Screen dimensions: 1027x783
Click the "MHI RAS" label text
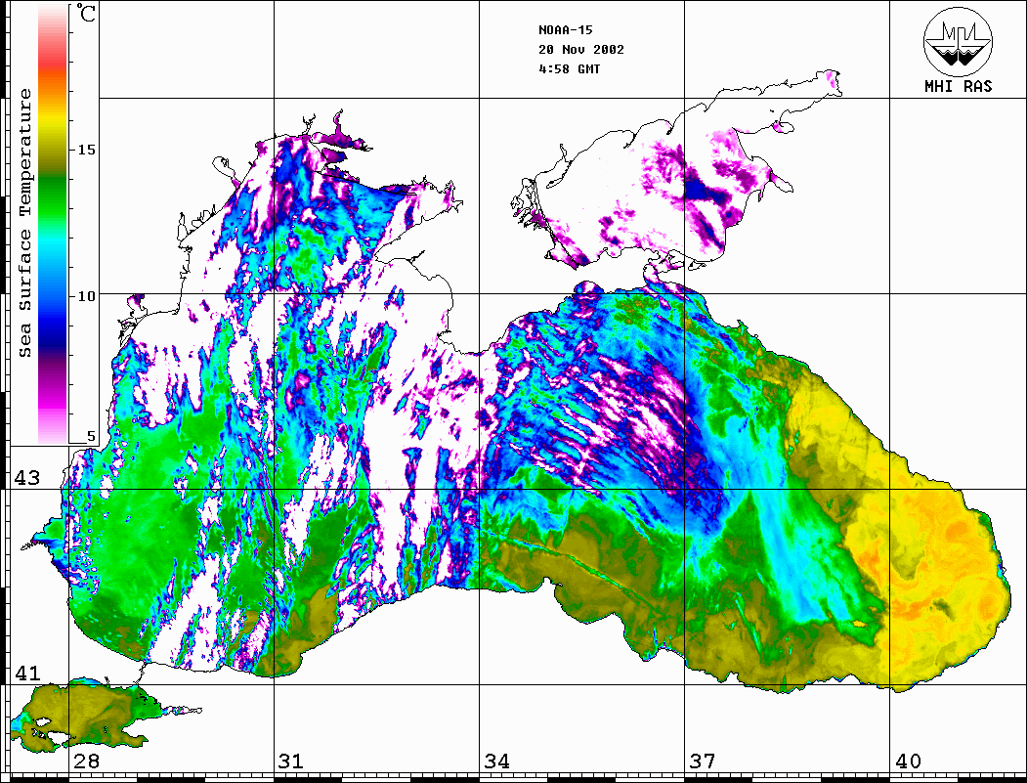pyautogui.click(x=958, y=86)
